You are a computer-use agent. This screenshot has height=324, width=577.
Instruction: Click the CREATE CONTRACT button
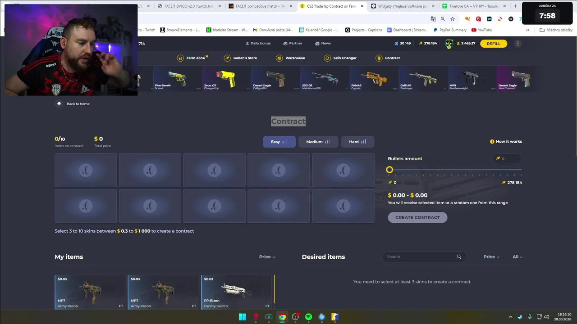417,217
